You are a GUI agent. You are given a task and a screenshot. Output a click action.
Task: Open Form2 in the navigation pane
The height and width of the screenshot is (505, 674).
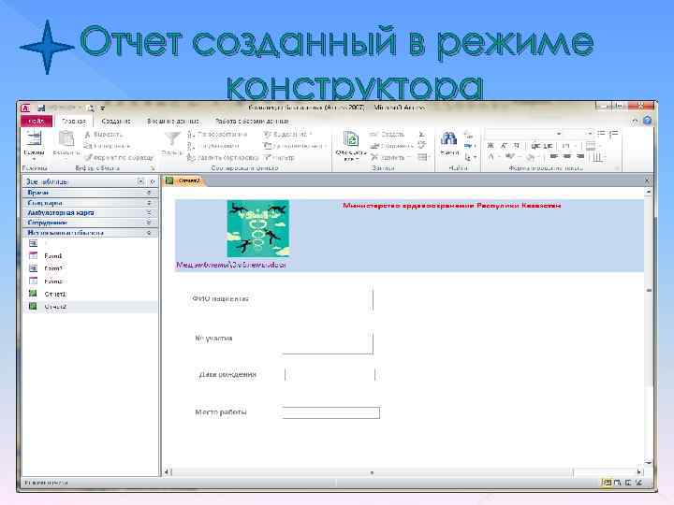click(53, 268)
